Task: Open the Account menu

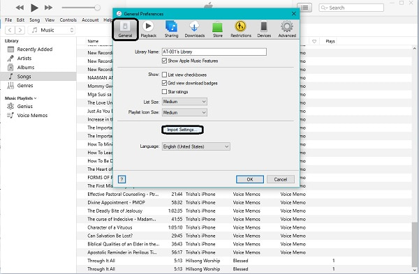Action: click(x=90, y=20)
